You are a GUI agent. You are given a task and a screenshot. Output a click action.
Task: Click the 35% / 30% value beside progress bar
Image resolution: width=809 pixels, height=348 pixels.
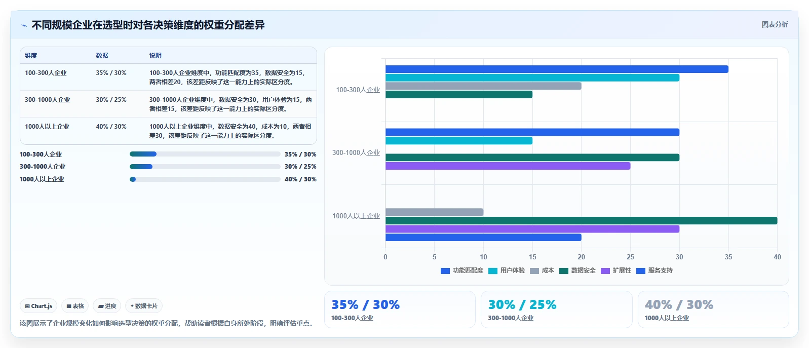(300, 154)
